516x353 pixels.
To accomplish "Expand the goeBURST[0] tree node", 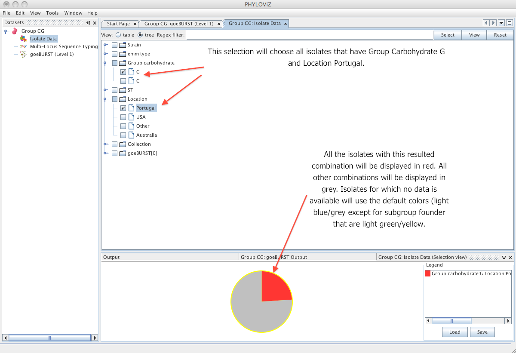I will click(106, 153).
